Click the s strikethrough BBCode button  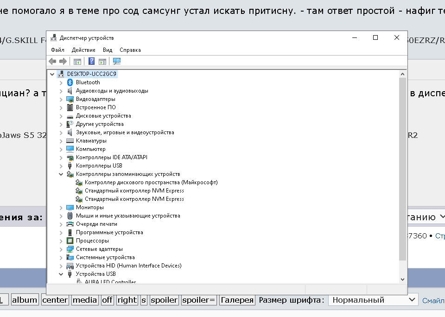[x=144, y=300]
